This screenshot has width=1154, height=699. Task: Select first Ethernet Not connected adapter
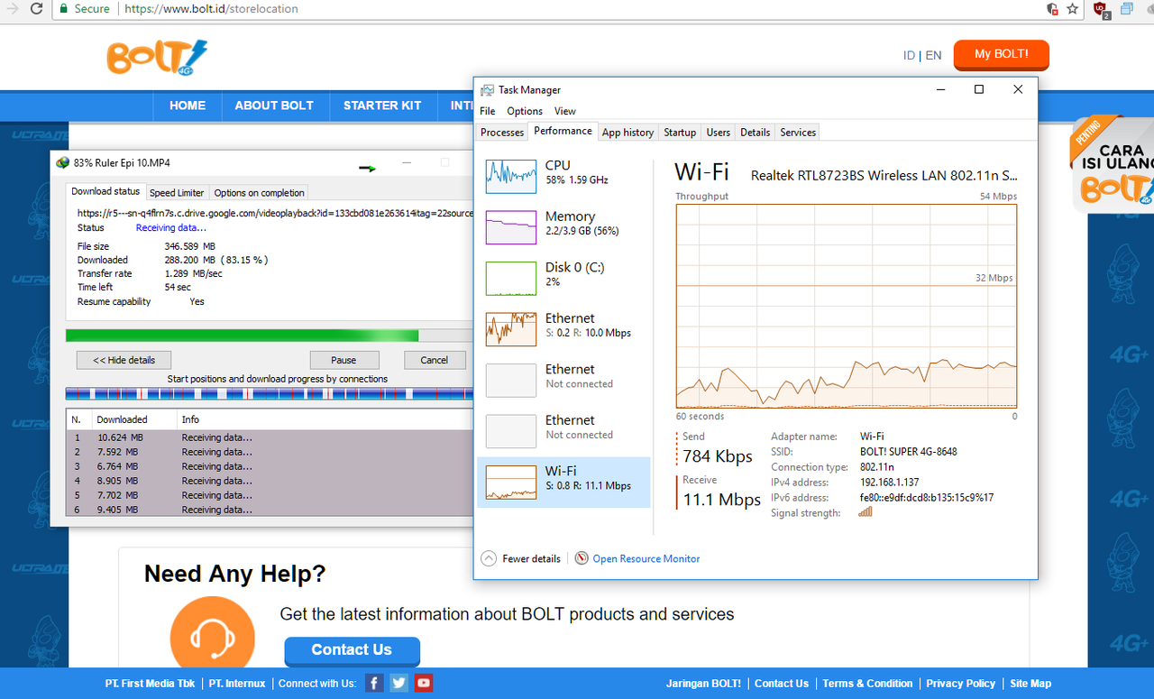pyautogui.click(x=563, y=380)
